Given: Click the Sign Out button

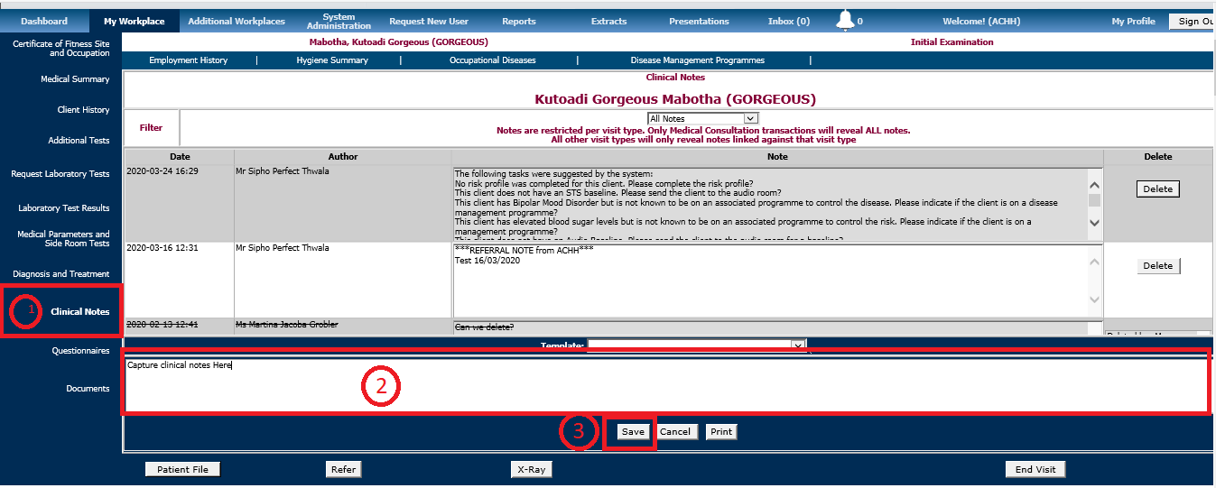Looking at the screenshot, I should (x=1192, y=22).
